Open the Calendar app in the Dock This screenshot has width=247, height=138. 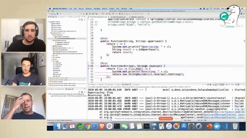click(72, 126)
